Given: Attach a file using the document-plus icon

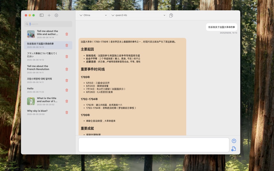Looking at the screenshot, I should click(x=234, y=149).
